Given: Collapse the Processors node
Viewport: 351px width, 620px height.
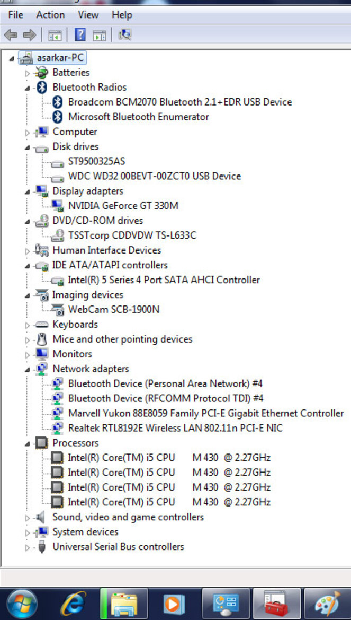Looking at the screenshot, I should coord(27,443).
